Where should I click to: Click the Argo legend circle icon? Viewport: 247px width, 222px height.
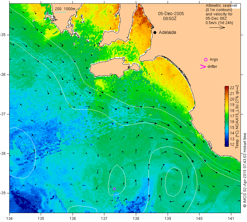point(206,60)
